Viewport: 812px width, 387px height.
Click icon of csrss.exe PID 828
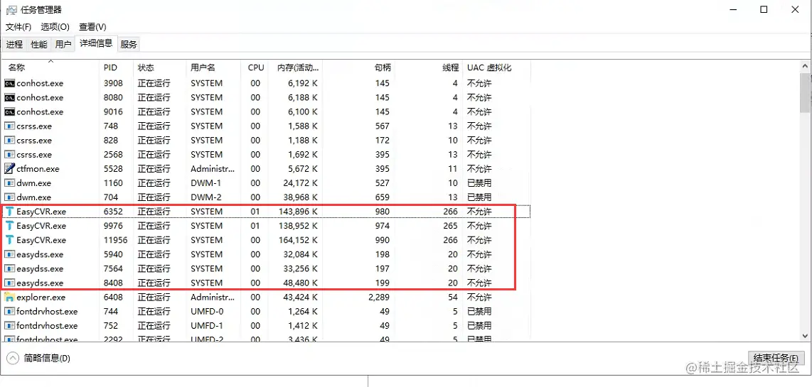[x=9, y=141]
